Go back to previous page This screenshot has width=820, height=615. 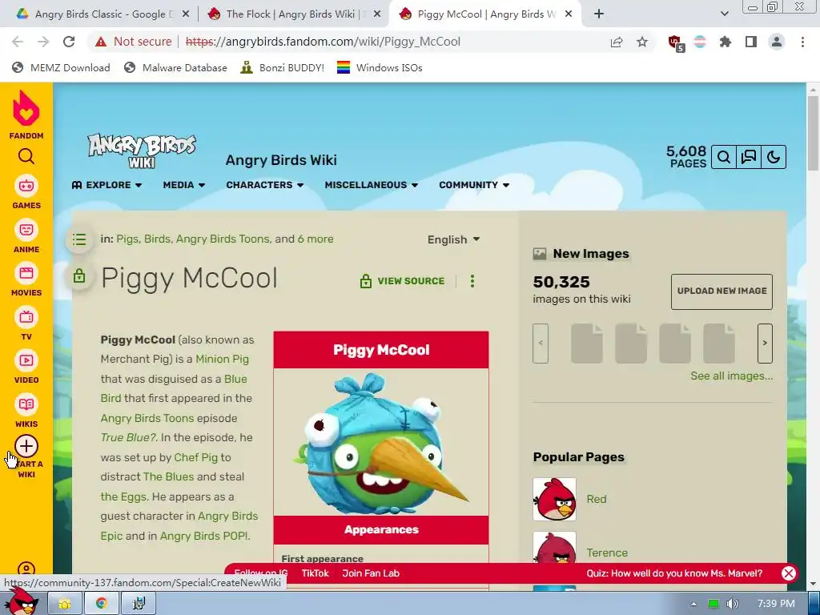coord(18,42)
